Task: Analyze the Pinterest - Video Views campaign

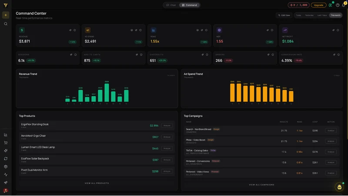Action: tap(331, 173)
